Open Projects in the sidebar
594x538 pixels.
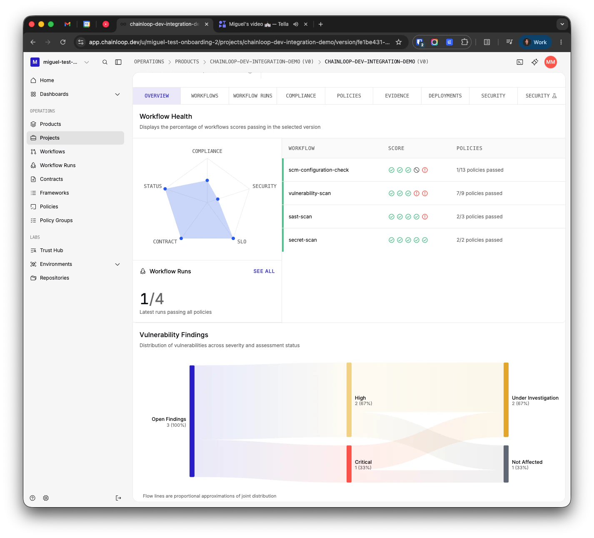tap(75, 138)
